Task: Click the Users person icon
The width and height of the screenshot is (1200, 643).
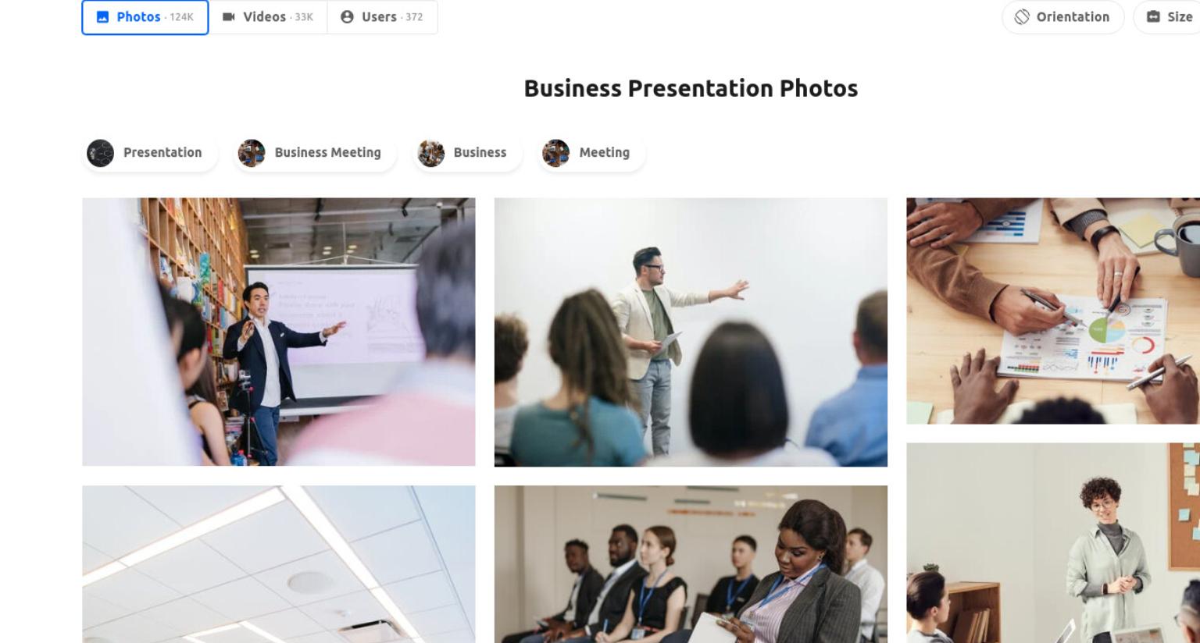Action: click(347, 17)
